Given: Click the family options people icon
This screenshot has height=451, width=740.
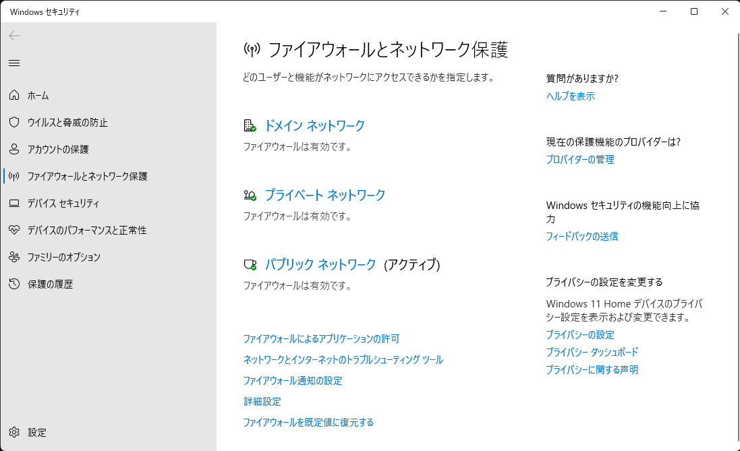Looking at the screenshot, I should click(14, 258).
